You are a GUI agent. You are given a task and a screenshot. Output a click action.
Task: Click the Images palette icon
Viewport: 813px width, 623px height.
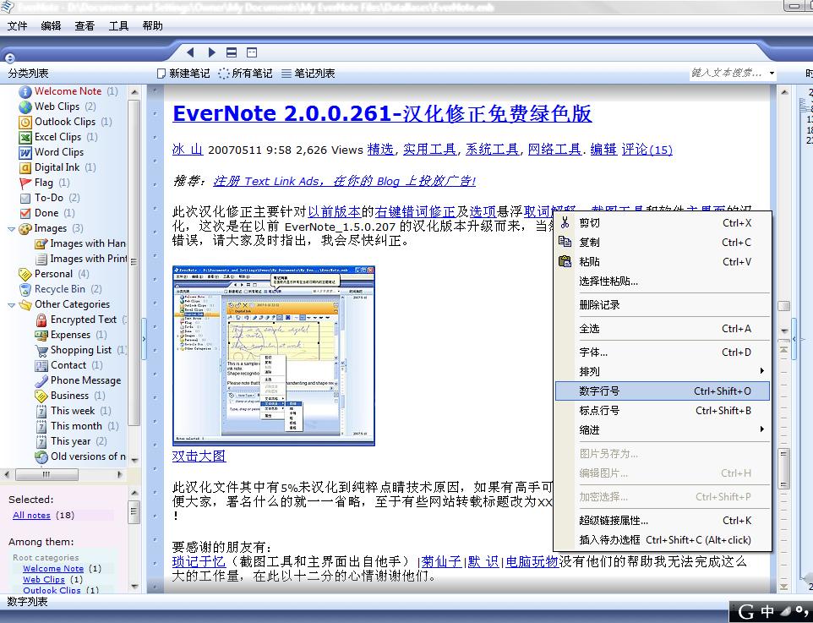pos(25,229)
